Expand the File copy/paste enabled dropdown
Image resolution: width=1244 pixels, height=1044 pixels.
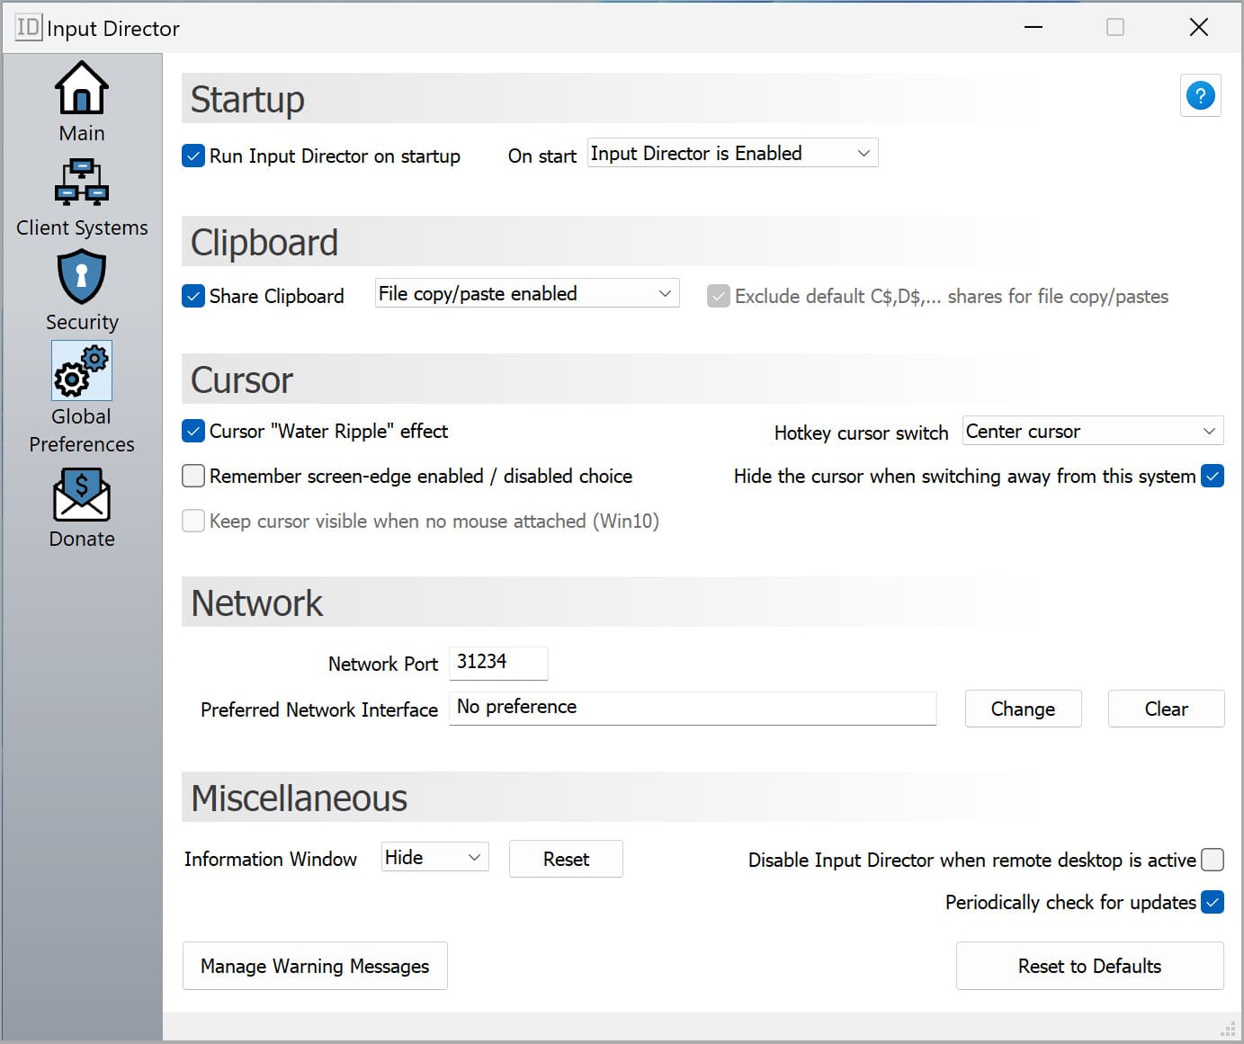[527, 293]
